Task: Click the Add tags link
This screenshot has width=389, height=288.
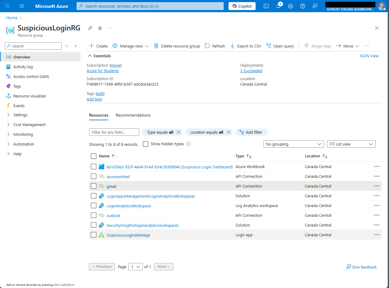Action: pos(95,99)
